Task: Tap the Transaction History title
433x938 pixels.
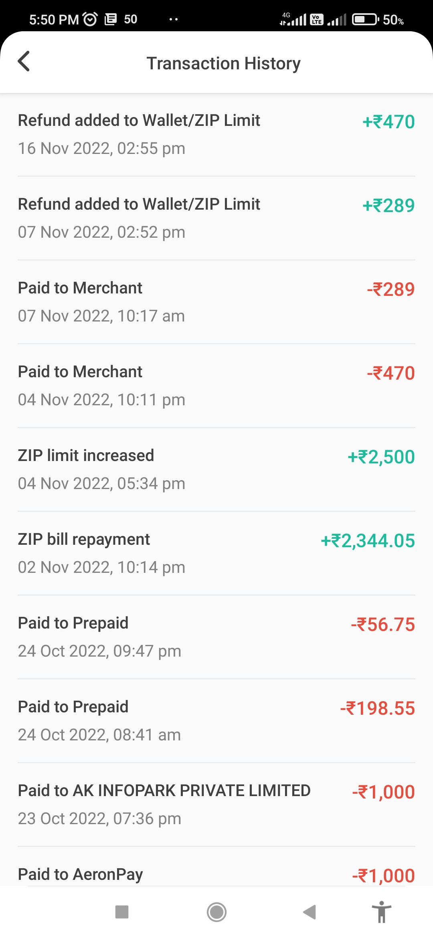Action: 223,63
